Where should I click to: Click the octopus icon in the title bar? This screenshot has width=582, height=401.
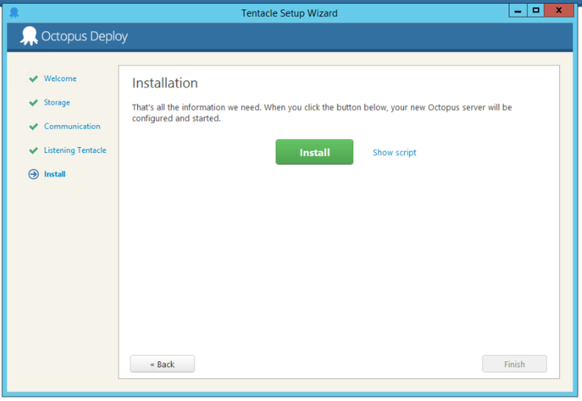tap(14, 13)
